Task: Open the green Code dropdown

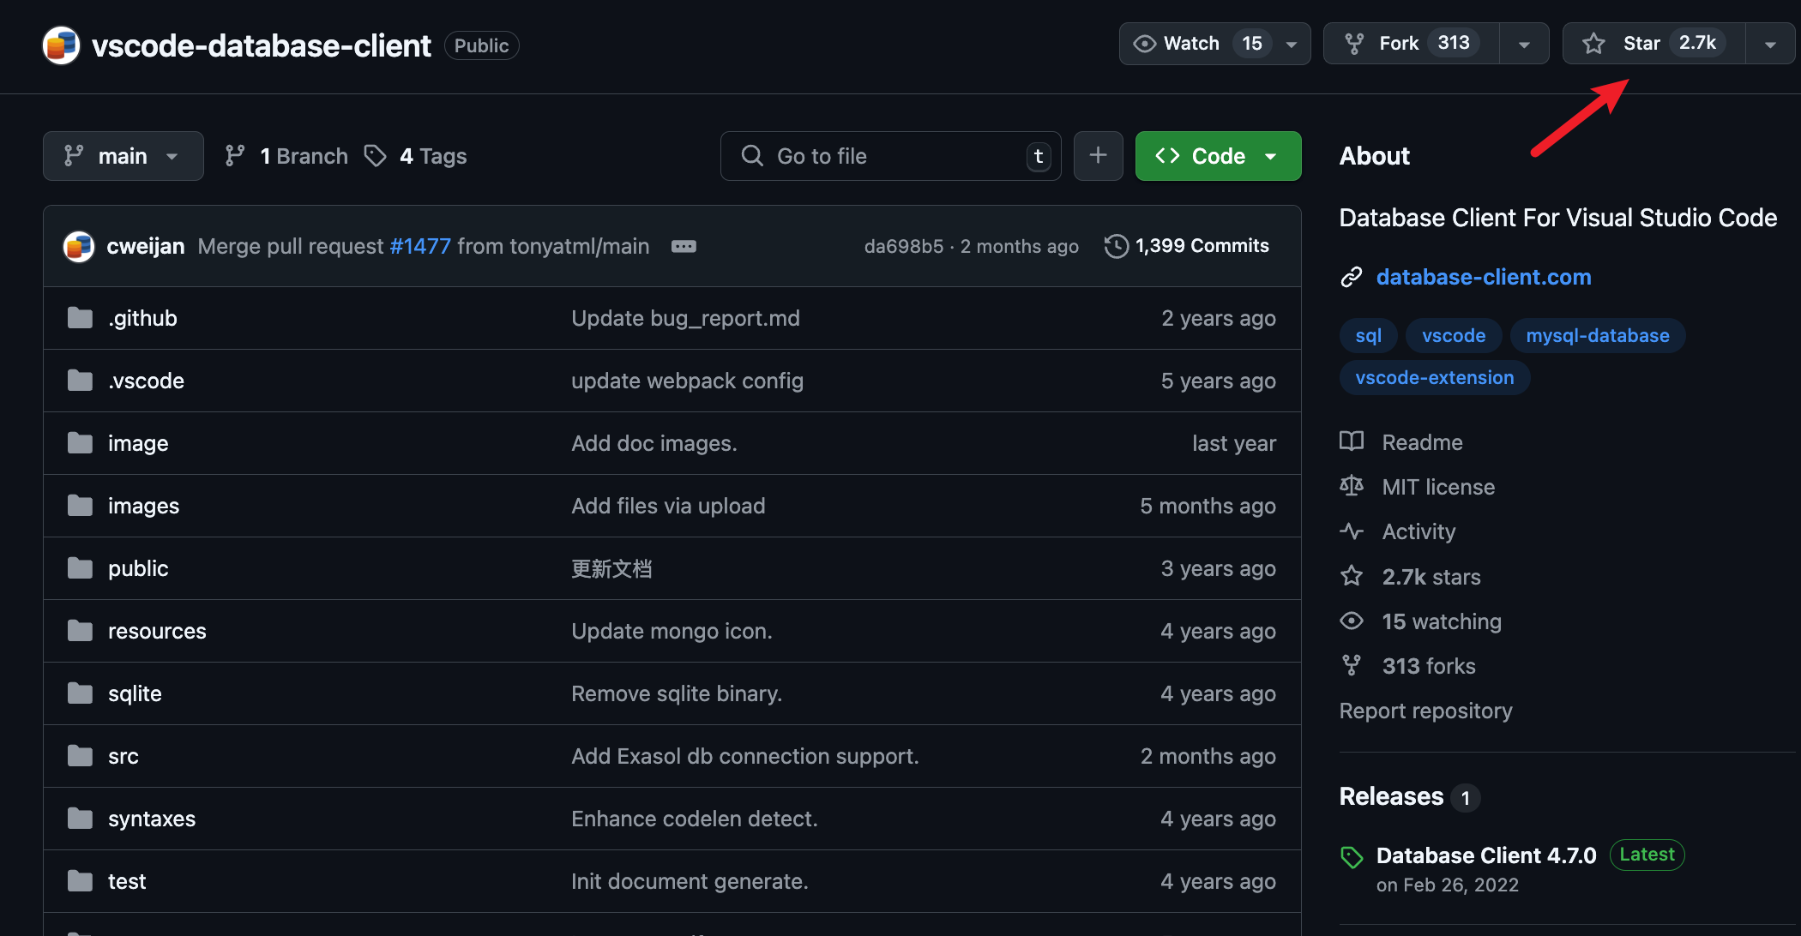Action: coord(1218,156)
